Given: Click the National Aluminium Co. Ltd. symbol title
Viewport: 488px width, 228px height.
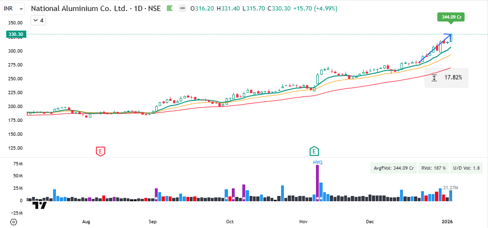Looking at the screenshot, I should click(79, 9).
